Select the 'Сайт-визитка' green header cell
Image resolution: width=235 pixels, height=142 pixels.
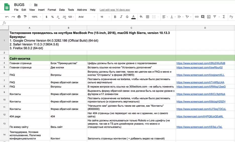(x=29, y=58)
